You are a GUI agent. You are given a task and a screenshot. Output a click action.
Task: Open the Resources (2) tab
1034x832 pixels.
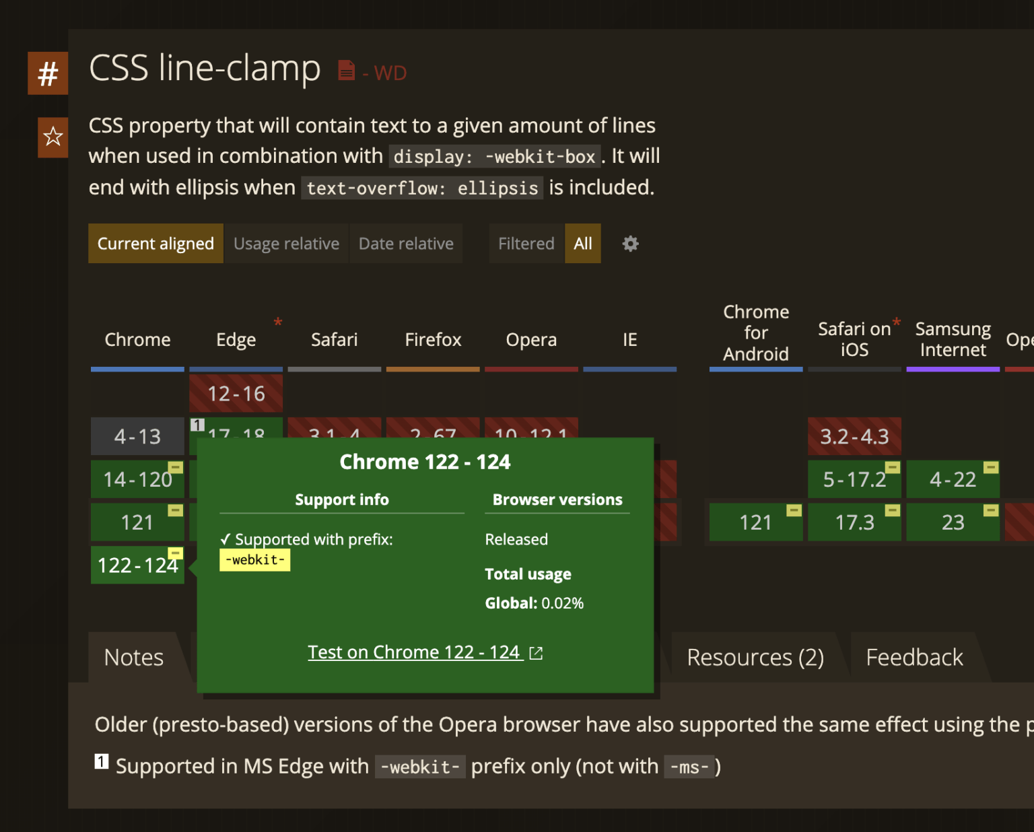(x=755, y=657)
